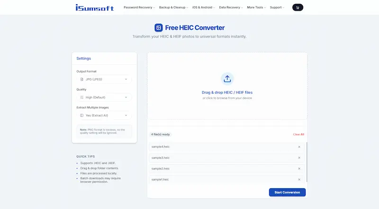
Task: Expand the iOS & Android menu
Action: click(x=203, y=8)
